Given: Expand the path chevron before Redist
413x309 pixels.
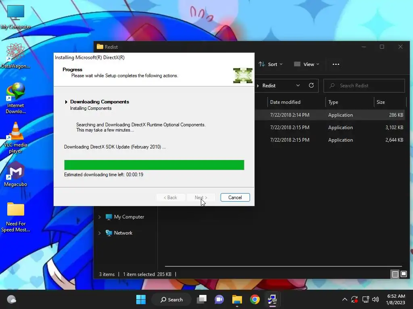Looking at the screenshot, I should [258, 86].
